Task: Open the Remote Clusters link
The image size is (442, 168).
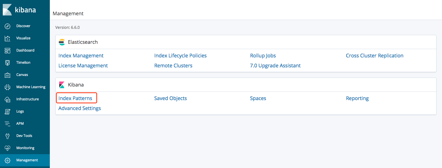Action: [x=173, y=66]
